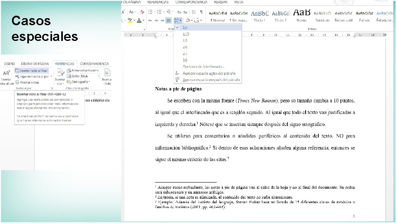Click the increase indent icon
The image size is (397, 223).
(x=185, y=12)
